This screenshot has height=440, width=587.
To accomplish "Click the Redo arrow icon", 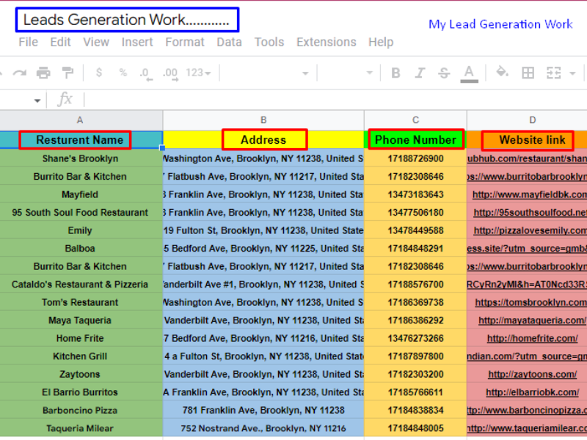I will [x=20, y=73].
